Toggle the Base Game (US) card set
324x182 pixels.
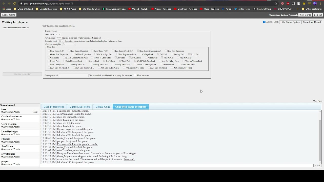[x=49, y=51]
